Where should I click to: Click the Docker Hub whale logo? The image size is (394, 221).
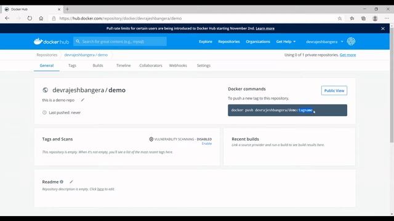51,41
